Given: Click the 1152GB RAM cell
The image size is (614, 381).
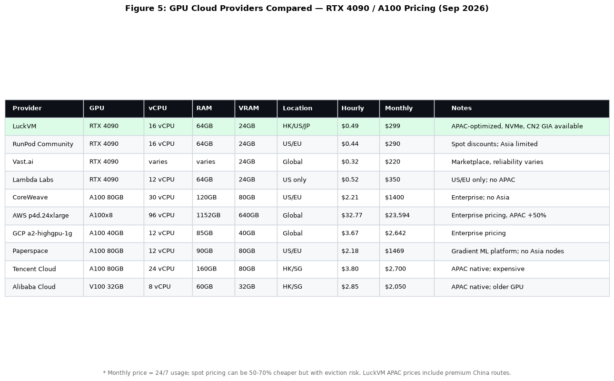Looking at the screenshot, I should 214,216.
